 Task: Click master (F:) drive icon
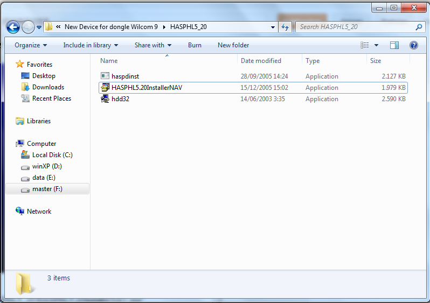(x=25, y=189)
